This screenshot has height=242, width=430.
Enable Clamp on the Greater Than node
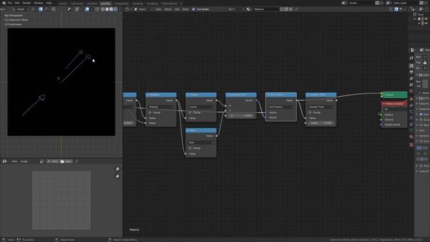click(310, 112)
